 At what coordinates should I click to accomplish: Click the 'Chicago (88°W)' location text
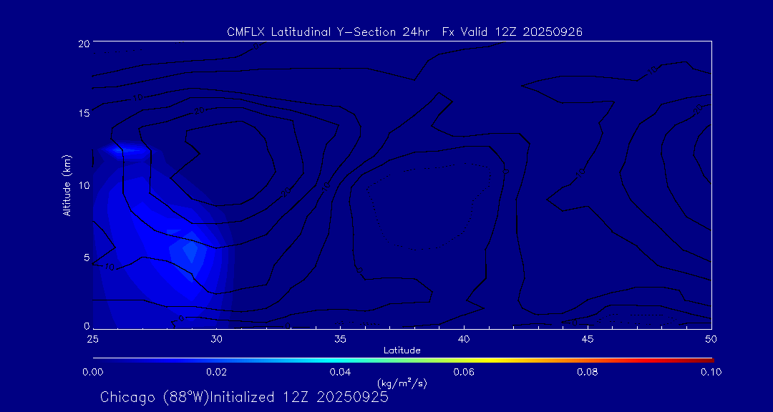tap(154, 397)
